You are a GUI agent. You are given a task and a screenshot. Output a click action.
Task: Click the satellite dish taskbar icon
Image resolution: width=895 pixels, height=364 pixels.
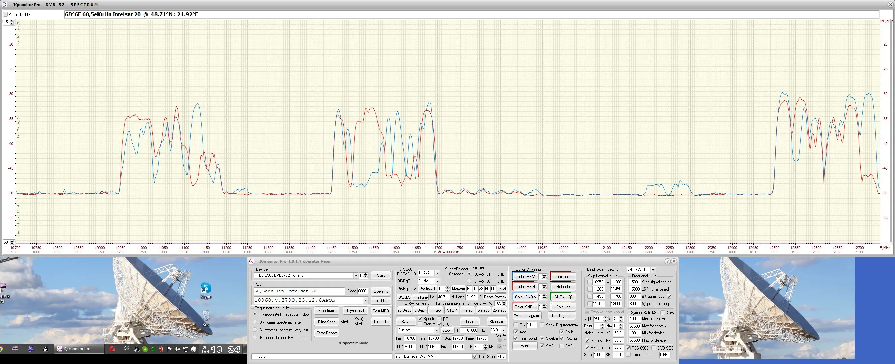click(31, 349)
